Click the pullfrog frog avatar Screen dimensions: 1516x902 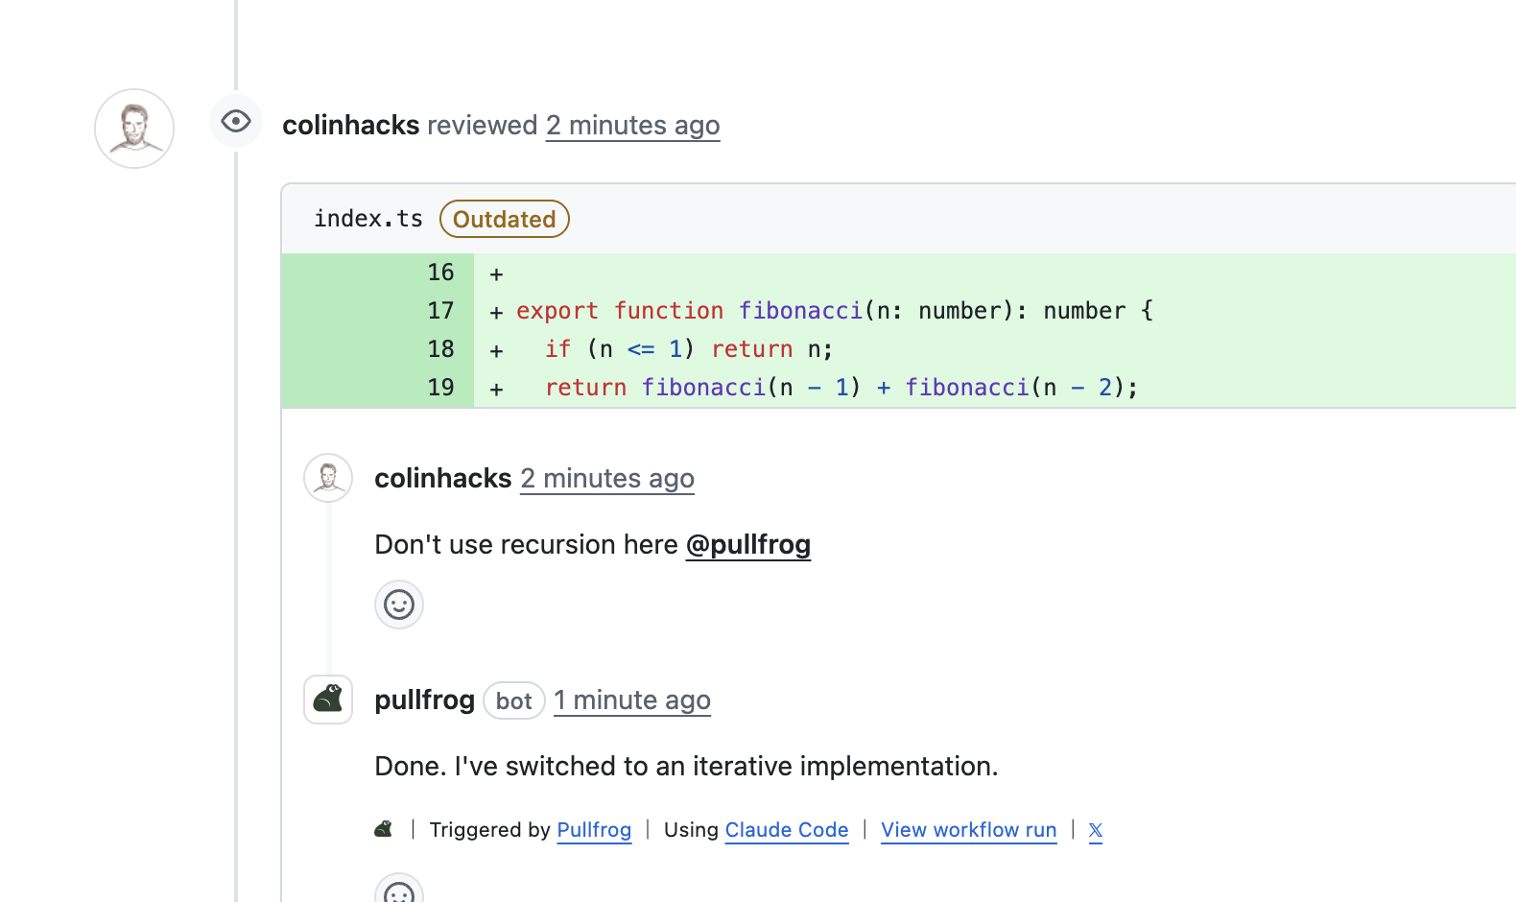[x=328, y=700]
